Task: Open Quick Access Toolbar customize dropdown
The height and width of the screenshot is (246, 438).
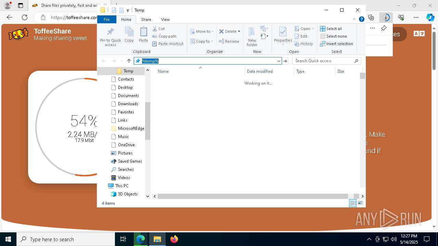Action: point(128,10)
